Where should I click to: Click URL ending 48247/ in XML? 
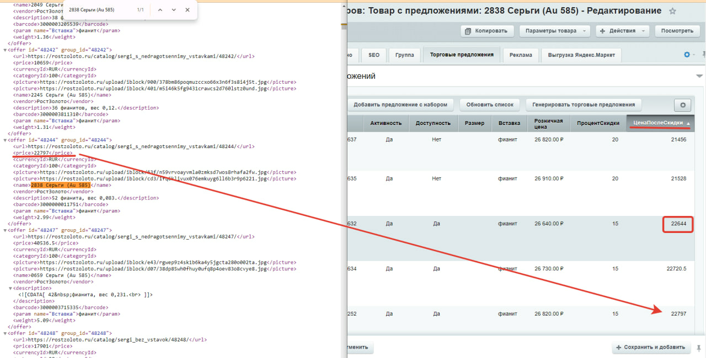[x=134, y=236]
